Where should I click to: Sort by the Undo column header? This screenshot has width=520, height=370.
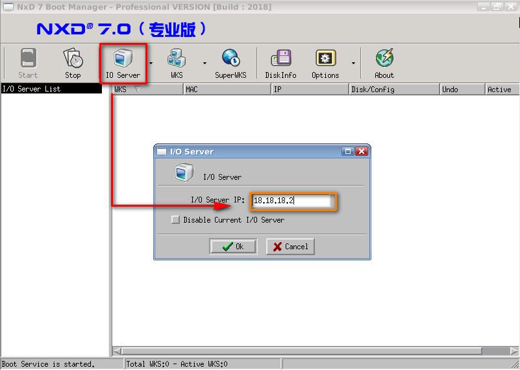[462, 89]
